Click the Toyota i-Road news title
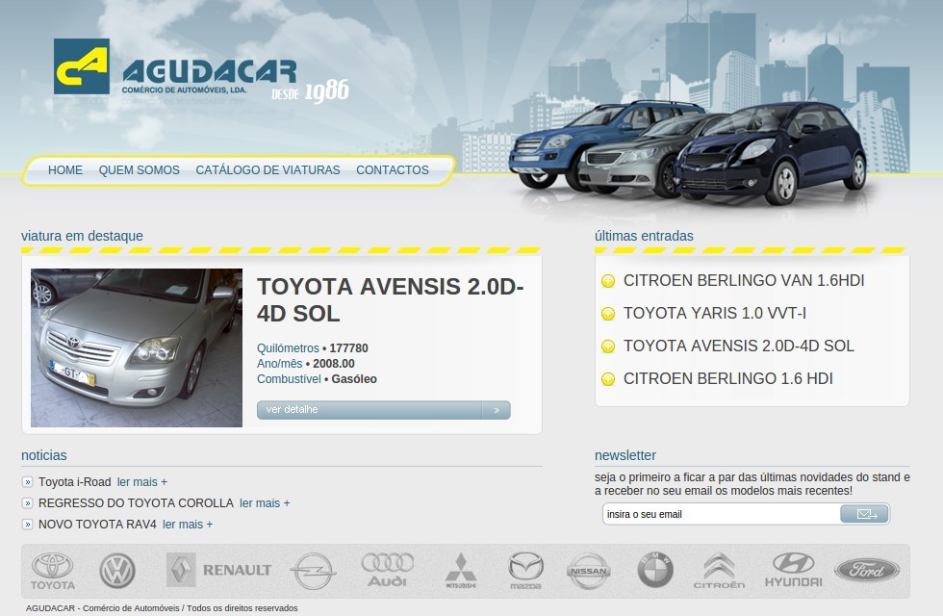 click(x=75, y=482)
